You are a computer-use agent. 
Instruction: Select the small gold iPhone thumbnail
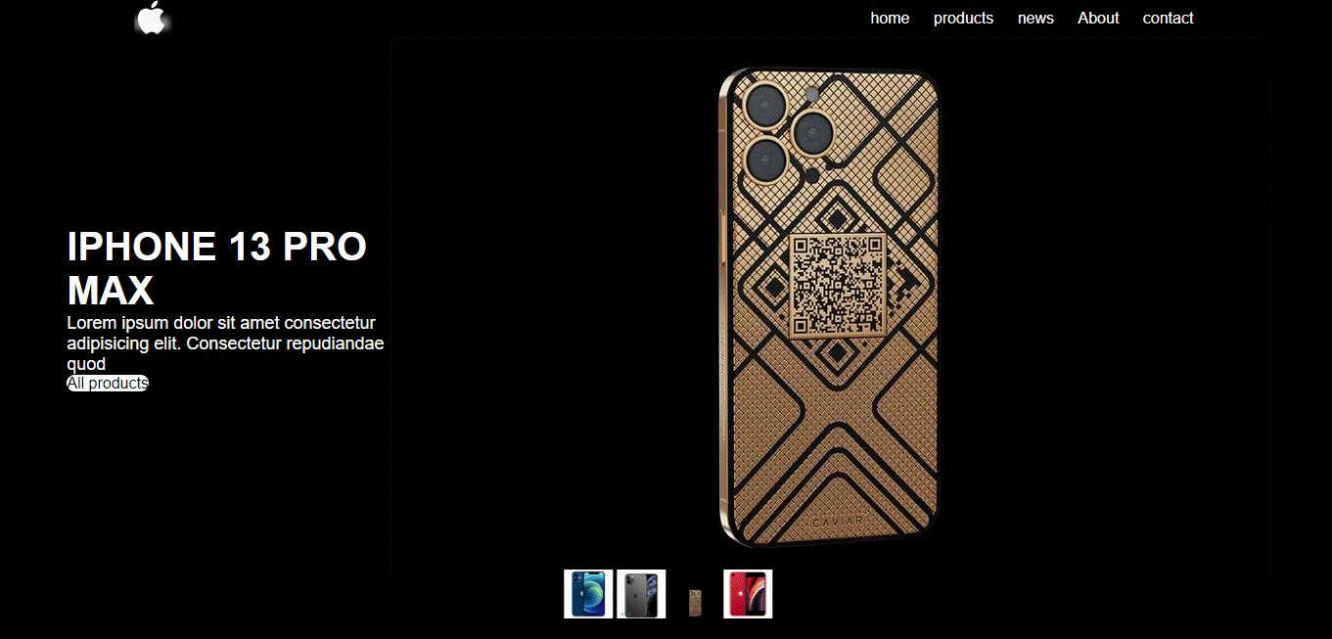point(695,603)
